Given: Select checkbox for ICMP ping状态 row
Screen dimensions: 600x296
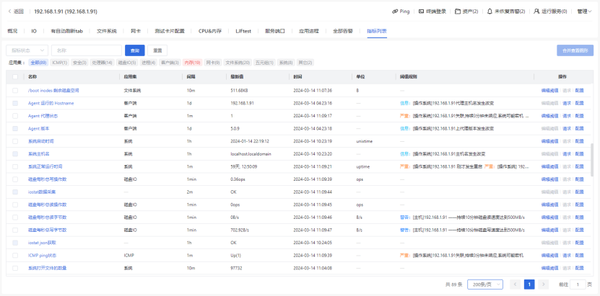Looking at the screenshot, I should [15, 255].
